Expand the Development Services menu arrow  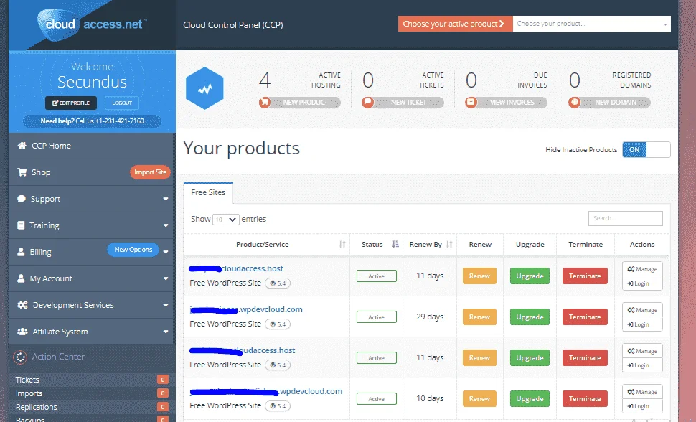[x=166, y=306]
